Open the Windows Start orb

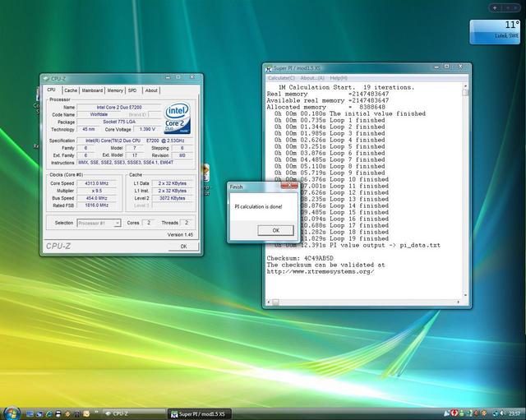(11, 413)
